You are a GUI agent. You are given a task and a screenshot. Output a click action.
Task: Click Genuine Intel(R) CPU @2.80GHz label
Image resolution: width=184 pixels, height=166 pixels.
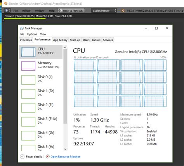(141, 52)
